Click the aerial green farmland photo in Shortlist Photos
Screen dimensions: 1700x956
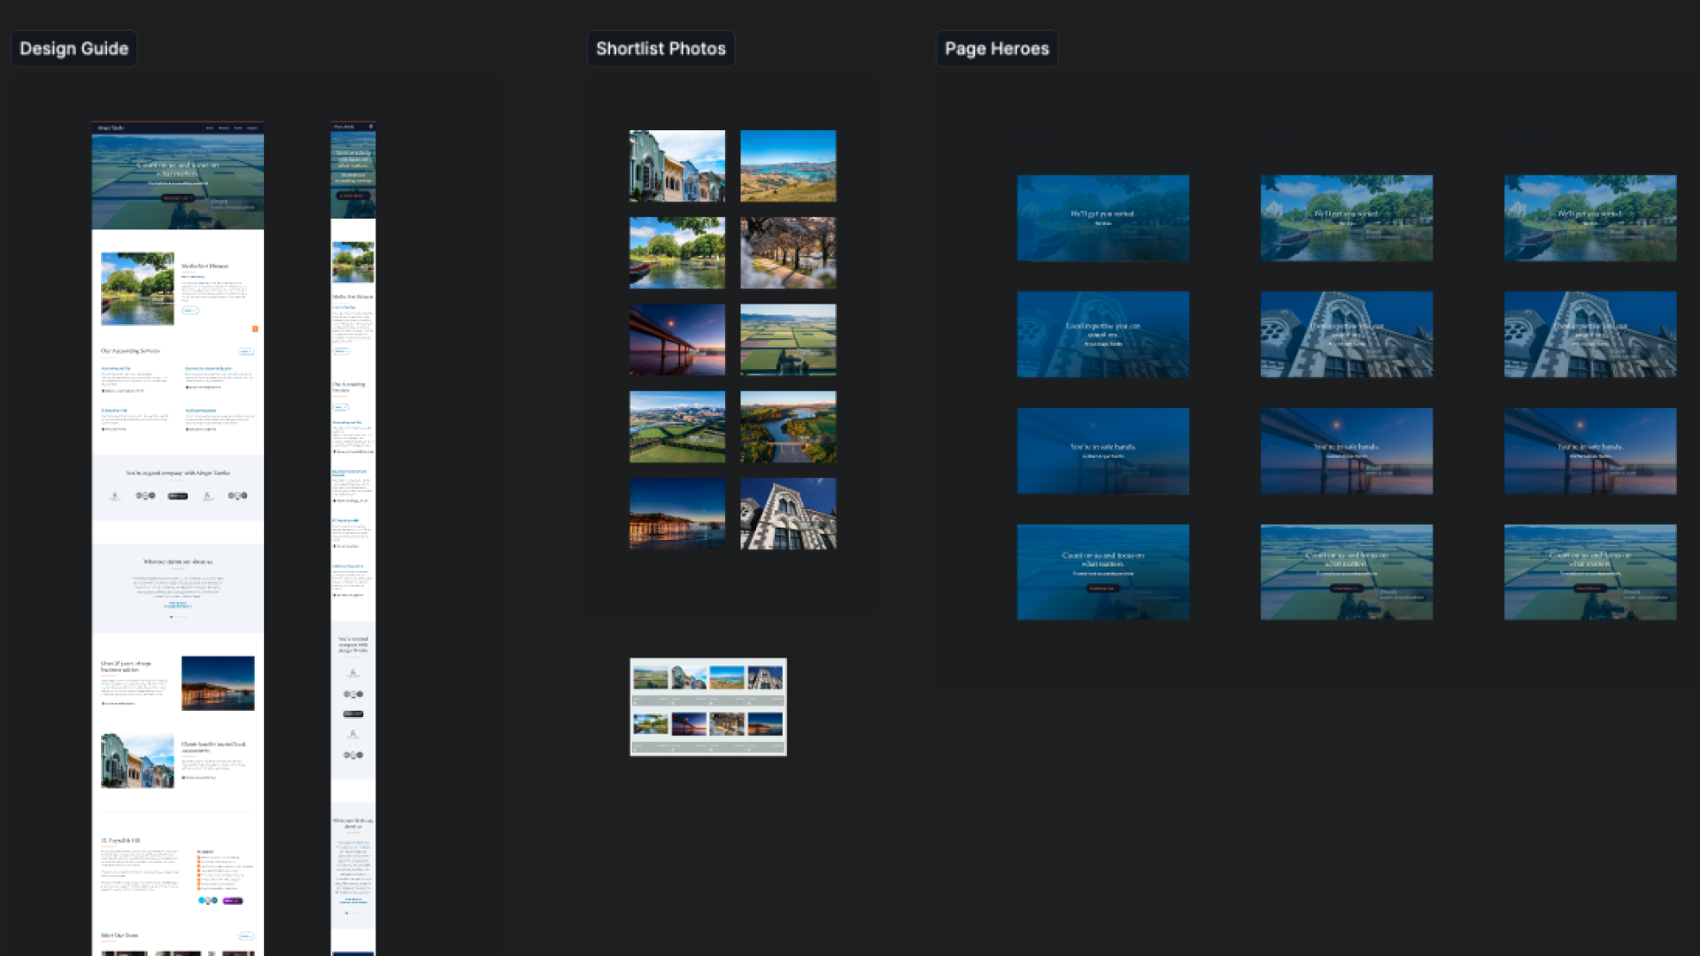tap(788, 340)
